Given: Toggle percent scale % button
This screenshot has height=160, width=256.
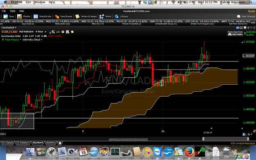Looking at the screenshot, I should point(249,134).
